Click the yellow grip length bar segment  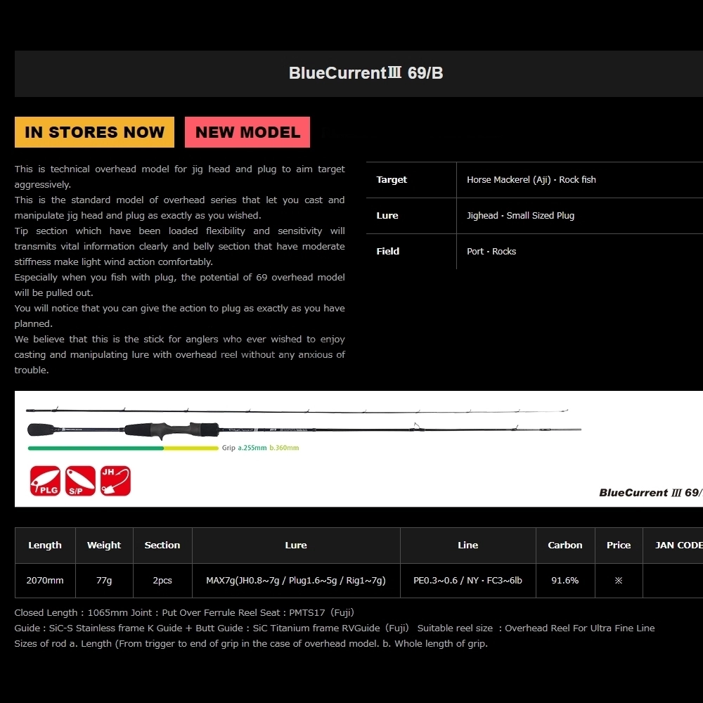191,448
